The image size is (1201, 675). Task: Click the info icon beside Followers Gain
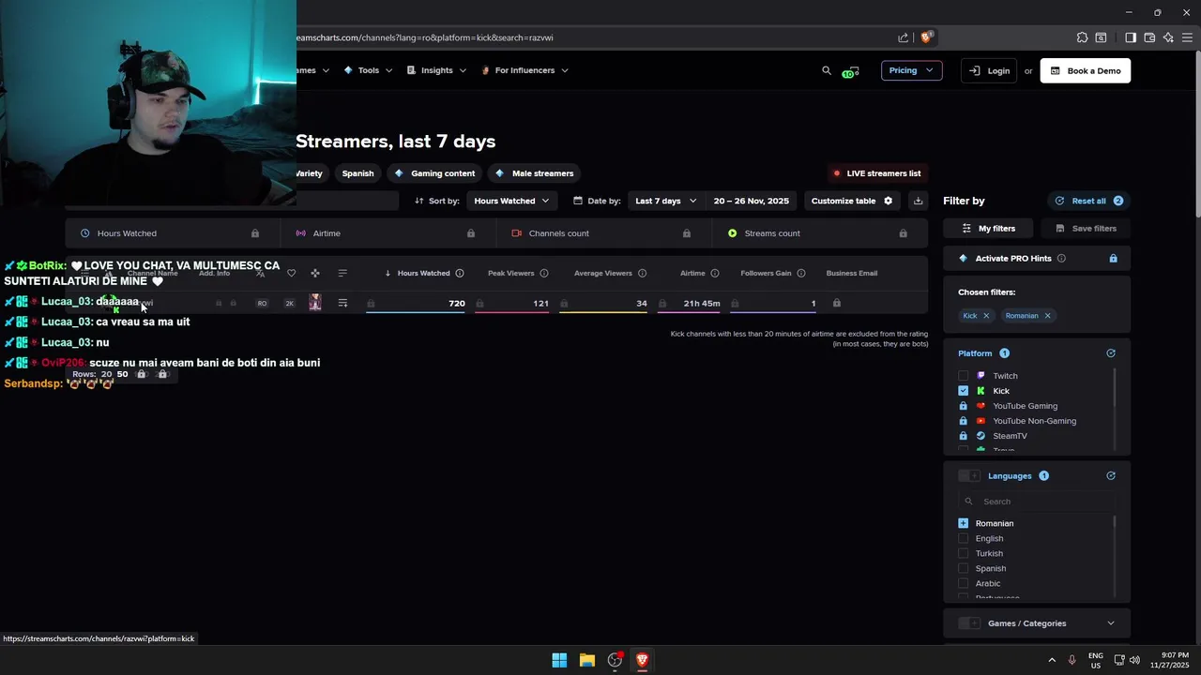801,273
